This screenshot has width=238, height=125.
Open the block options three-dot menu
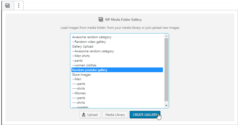(19, 5)
